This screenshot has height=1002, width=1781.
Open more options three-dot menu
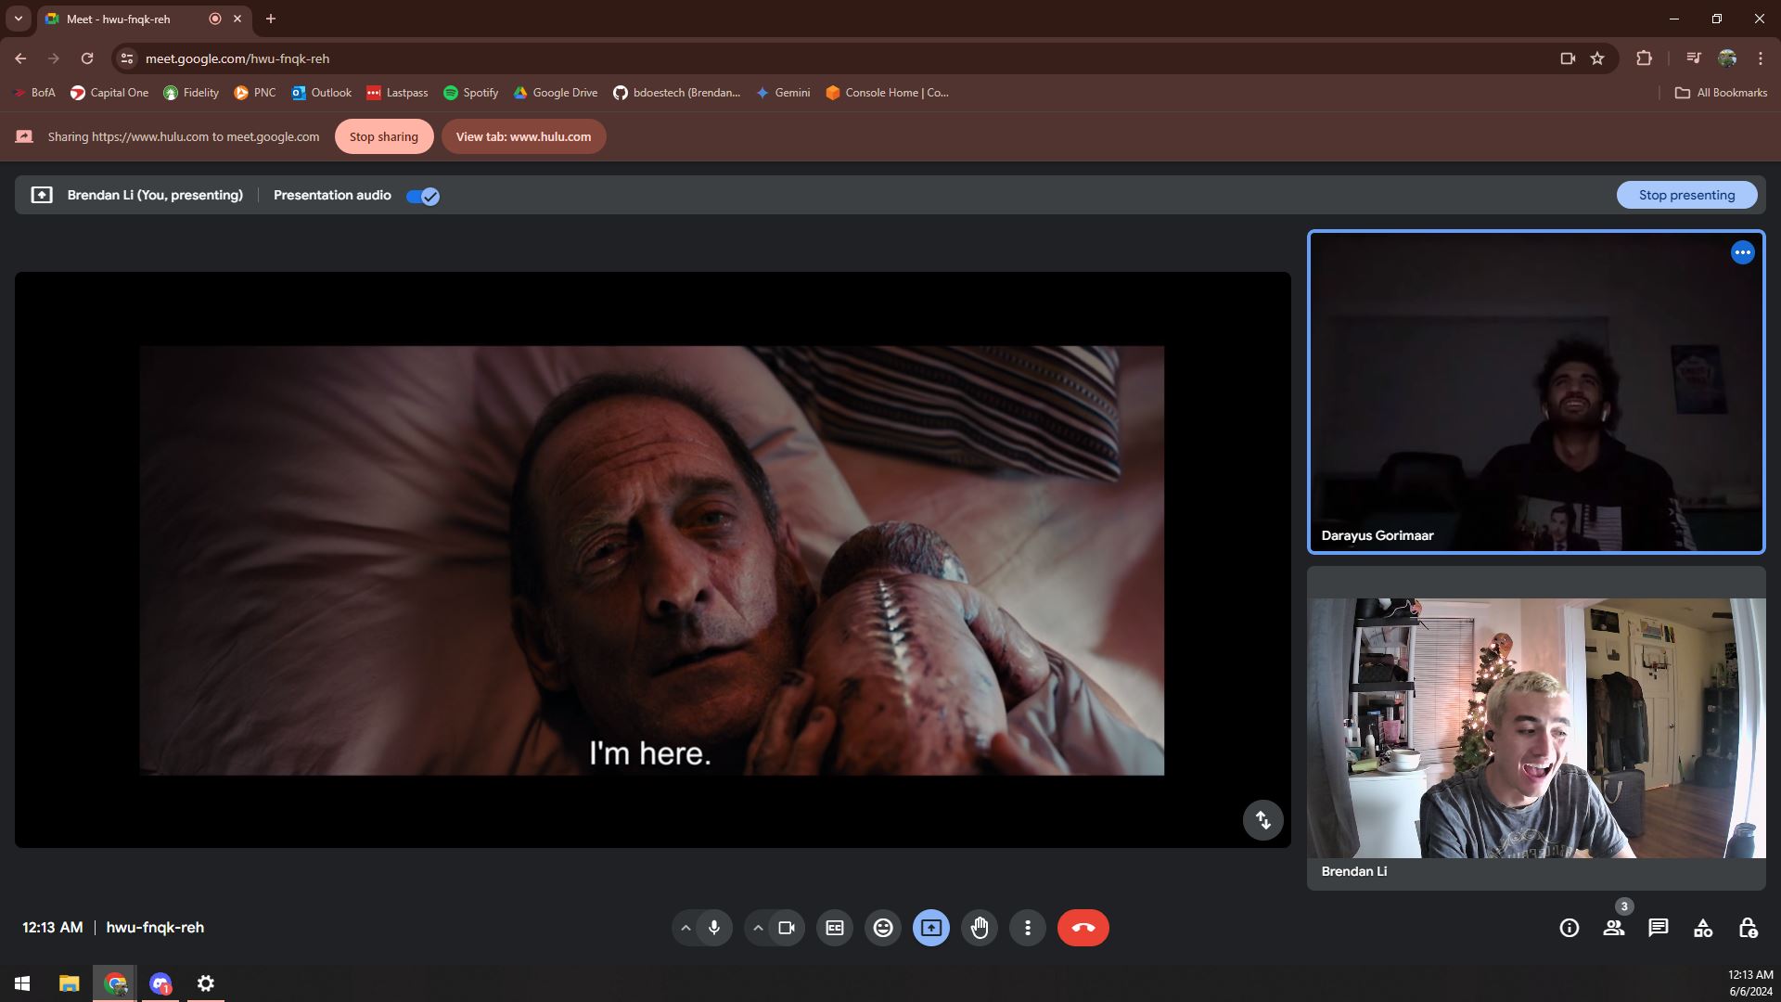[1028, 928]
